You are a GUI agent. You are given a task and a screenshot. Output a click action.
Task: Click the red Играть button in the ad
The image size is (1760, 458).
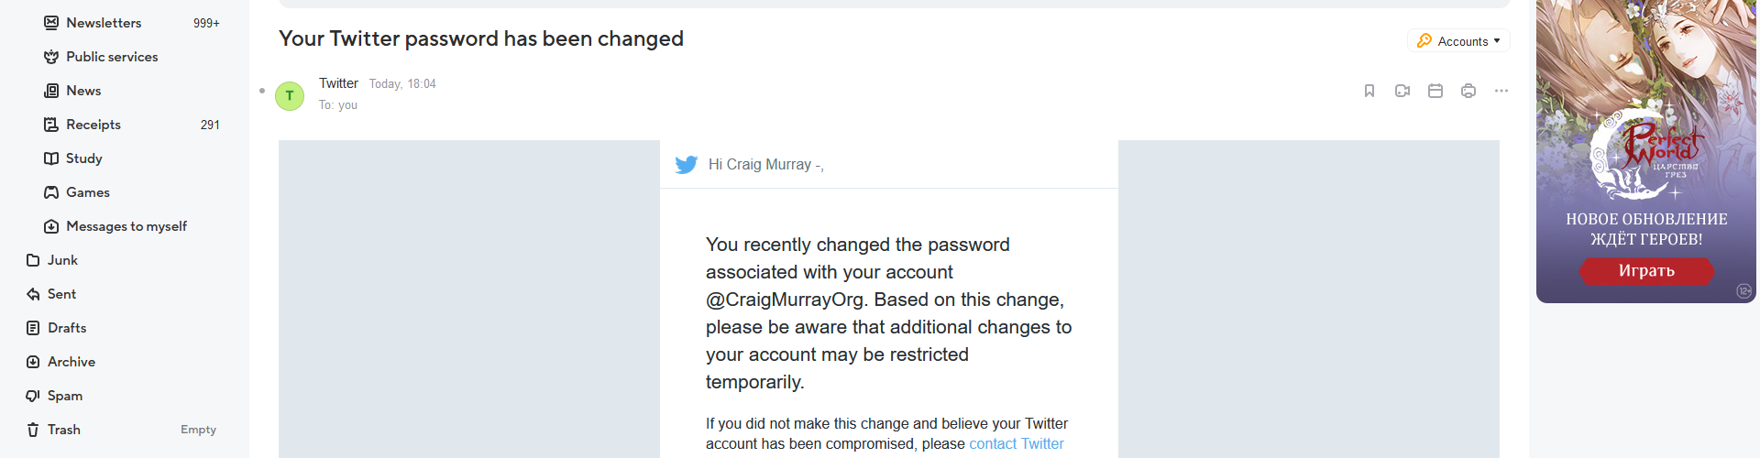1646,271
